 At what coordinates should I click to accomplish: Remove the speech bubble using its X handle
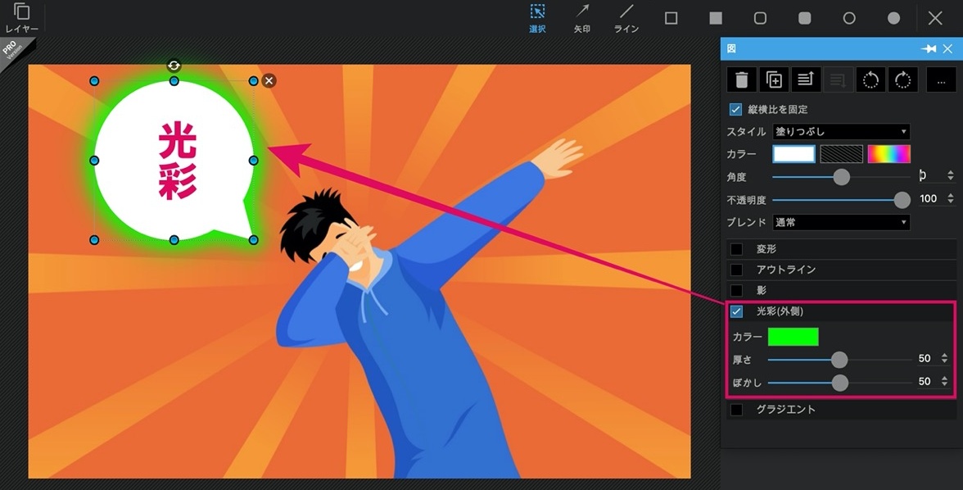tap(269, 80)
